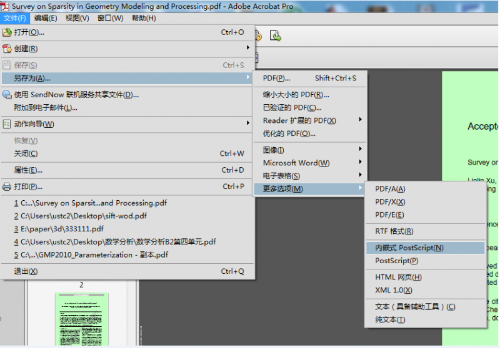Select RTF 格式(R) option
This screenshot has height=348, width=500.
click(x=426, y=231)
